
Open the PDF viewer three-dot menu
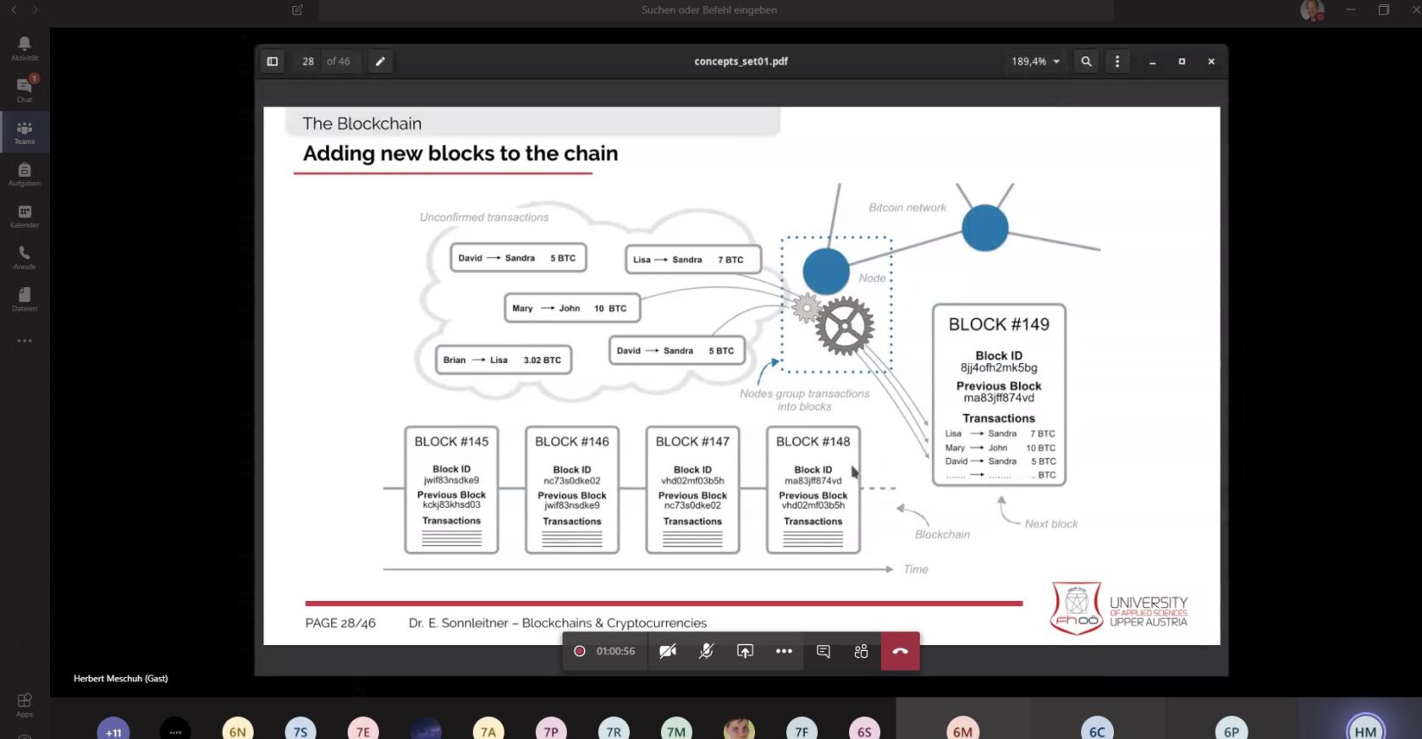1117,61
